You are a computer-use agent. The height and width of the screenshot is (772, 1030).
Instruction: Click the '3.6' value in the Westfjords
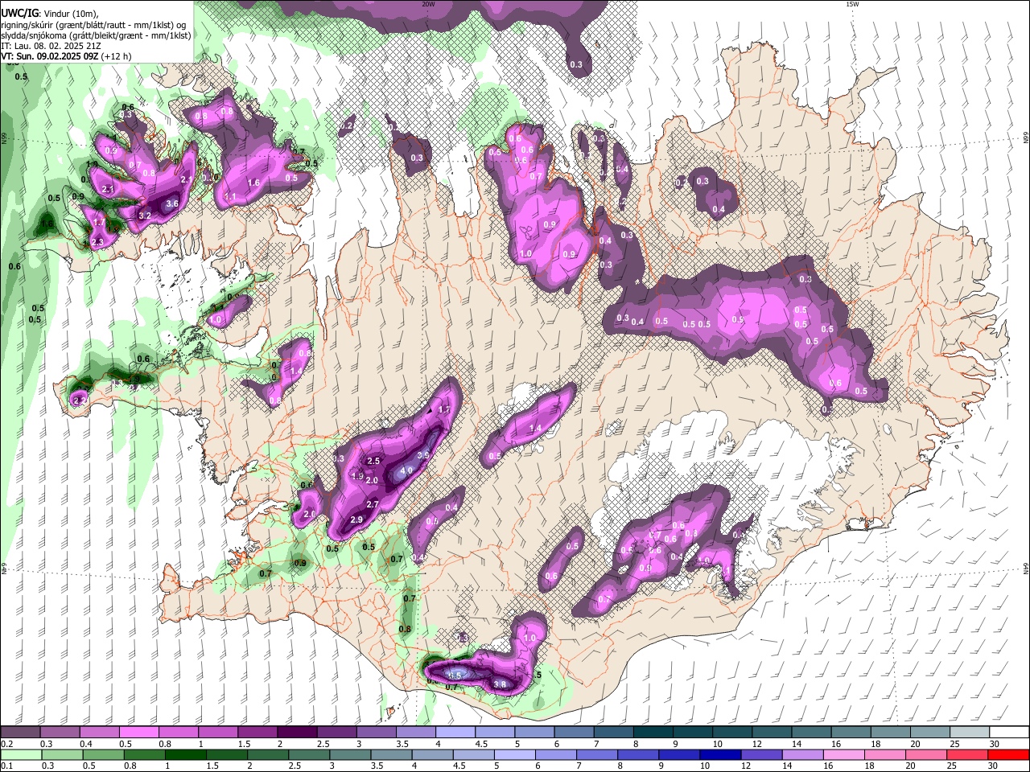(x=171, y=204)
